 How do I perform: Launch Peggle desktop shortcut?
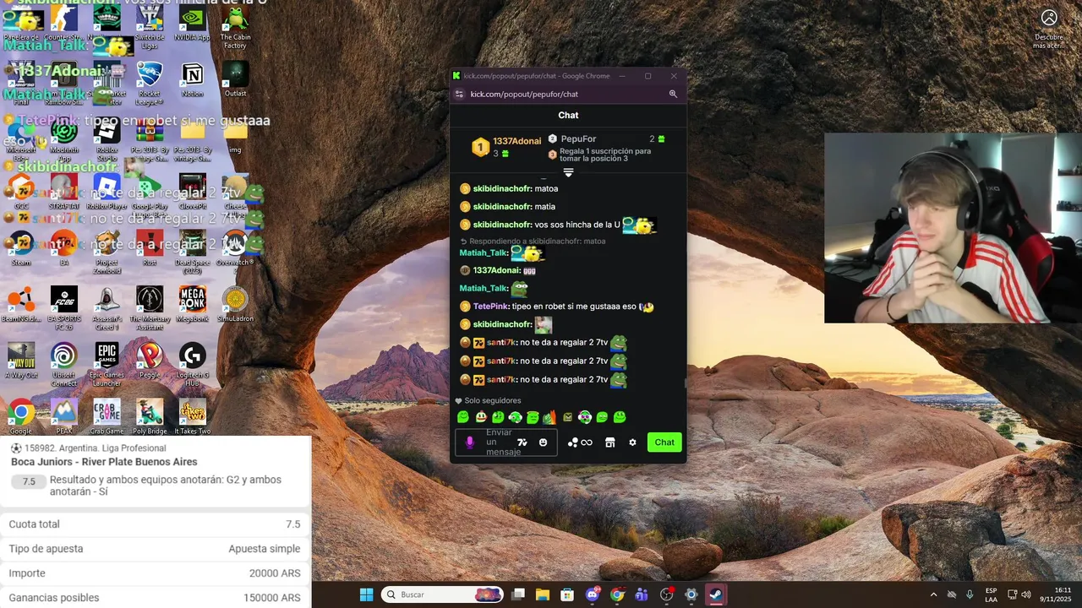pyautogui.click(x=150, y=361)
